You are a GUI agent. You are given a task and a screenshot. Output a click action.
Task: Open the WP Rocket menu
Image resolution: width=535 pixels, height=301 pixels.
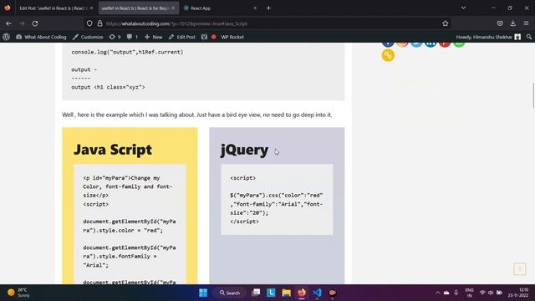232,37
